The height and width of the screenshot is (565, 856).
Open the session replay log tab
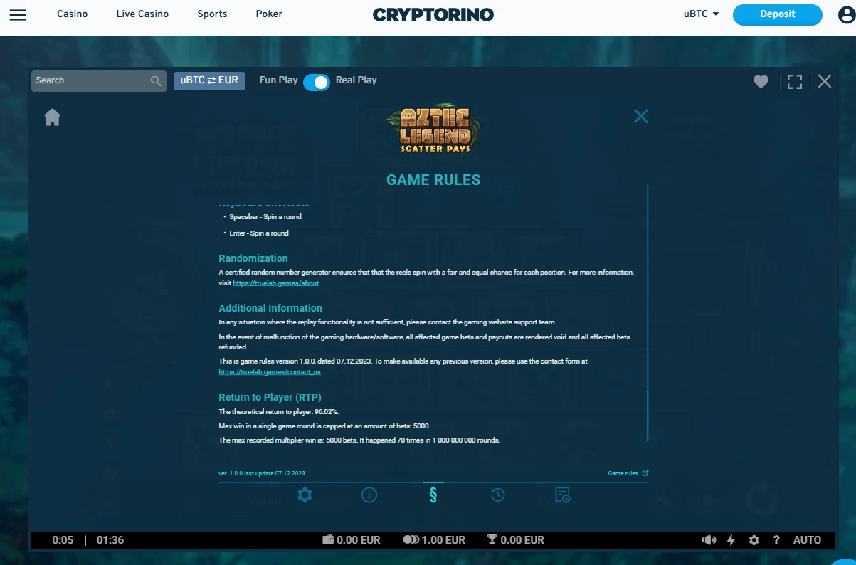(562, 495)
